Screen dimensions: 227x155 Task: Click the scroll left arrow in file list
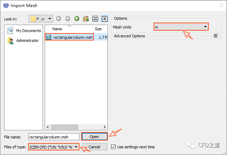coord(48,127)
